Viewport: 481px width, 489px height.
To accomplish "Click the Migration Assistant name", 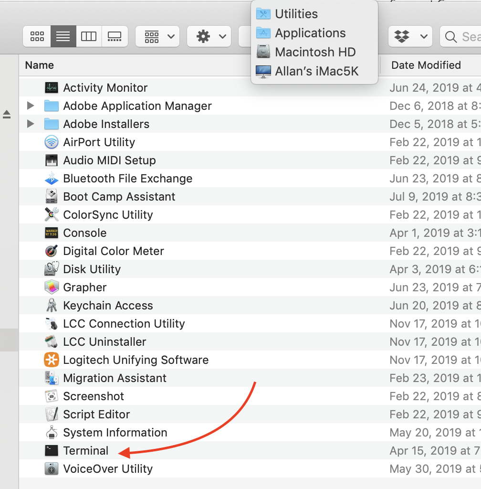I will pos(115,378).
